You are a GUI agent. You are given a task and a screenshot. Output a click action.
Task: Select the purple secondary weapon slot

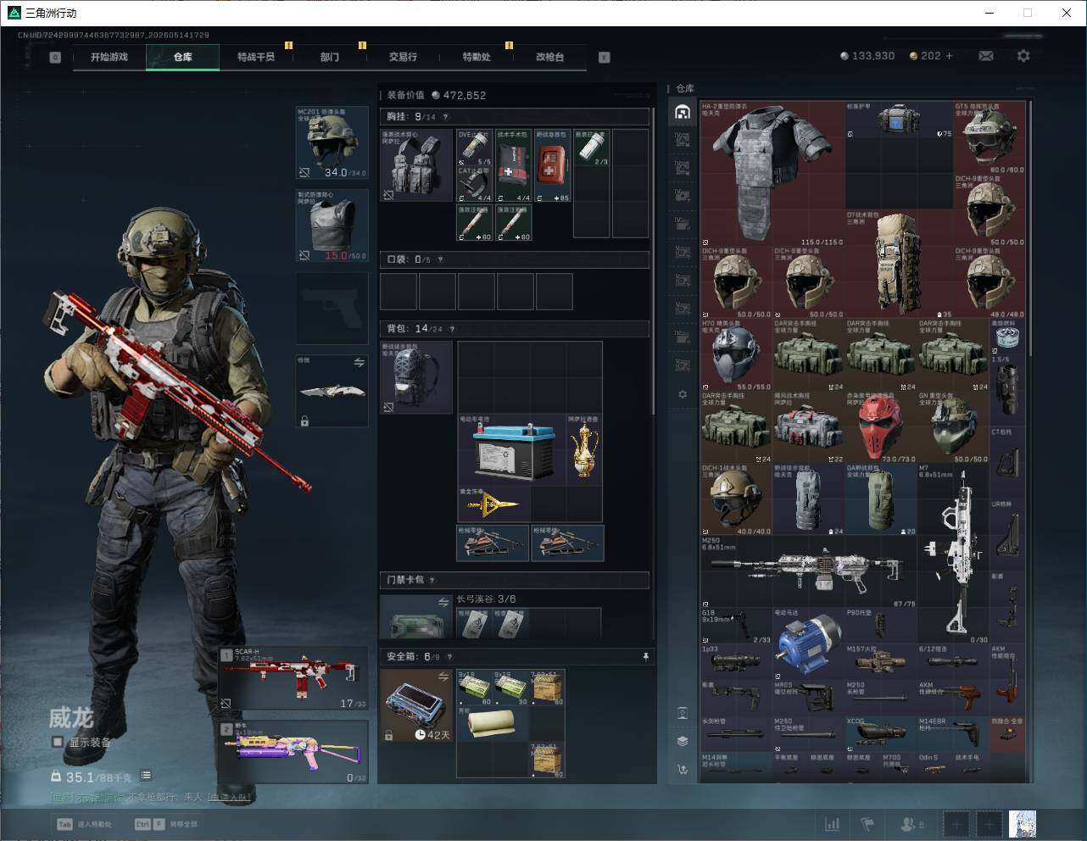click(x=293, y=753)
